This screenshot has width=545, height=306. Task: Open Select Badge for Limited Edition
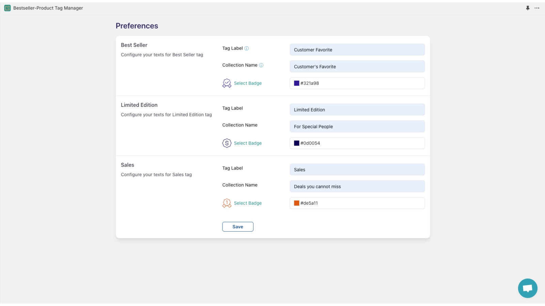248,143
